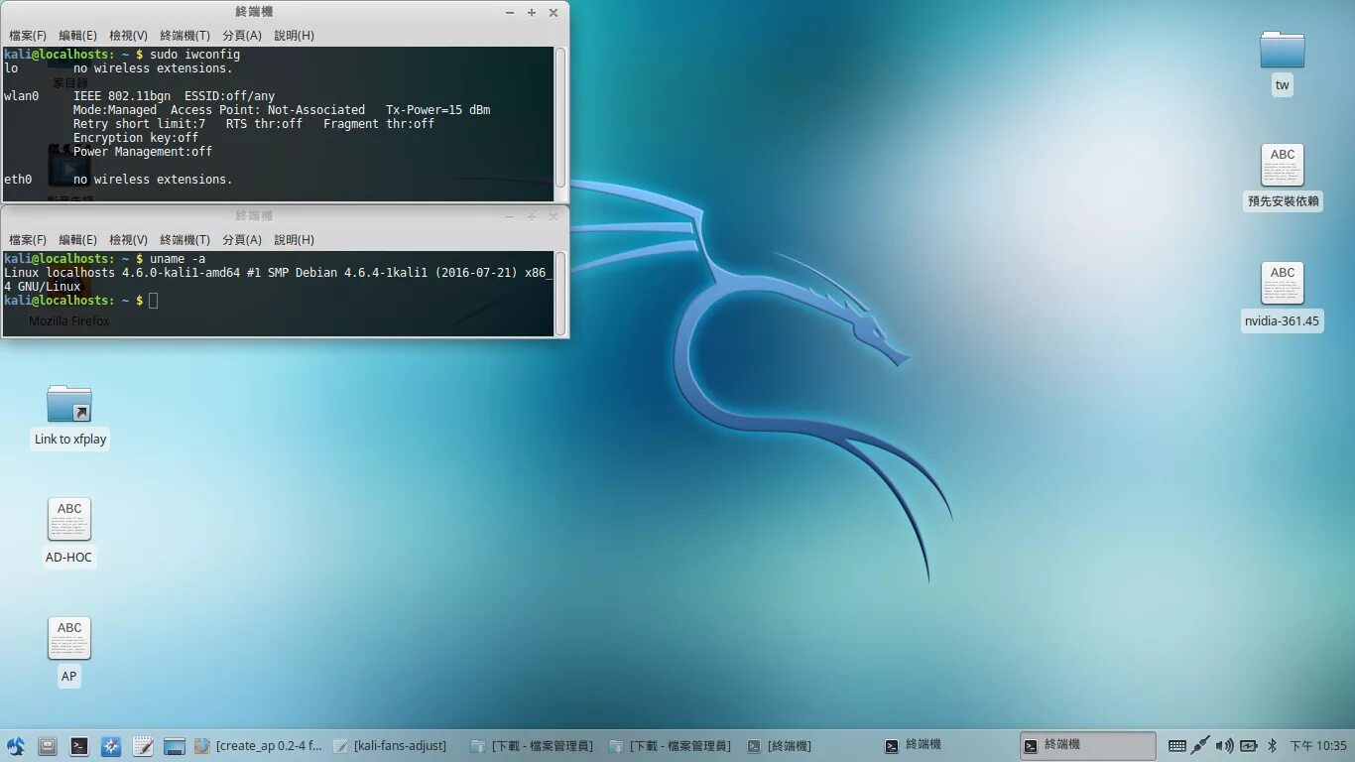The image size is (1355, 762).
Task: Click 'Tx-Power=15 dBm' in terminal output
Action: (x=437, y=110)
